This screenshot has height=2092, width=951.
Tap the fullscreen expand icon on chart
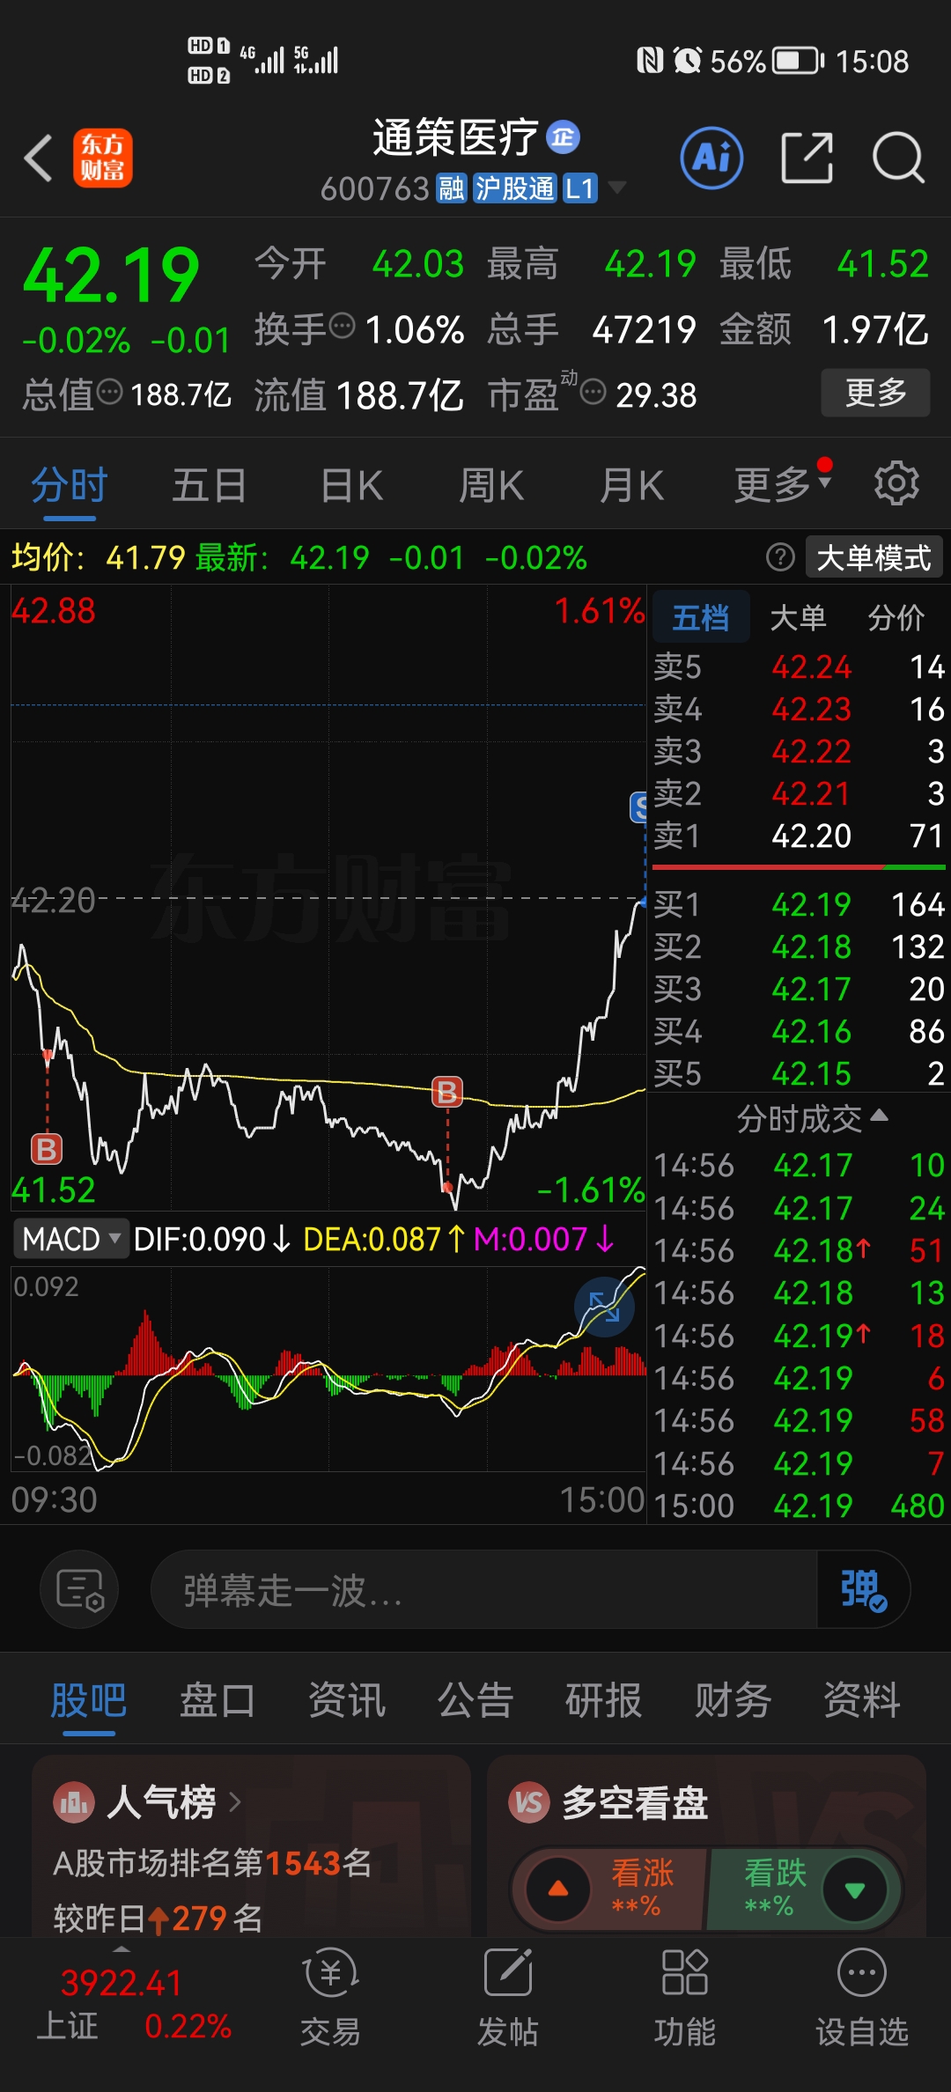coord(604,1307)
